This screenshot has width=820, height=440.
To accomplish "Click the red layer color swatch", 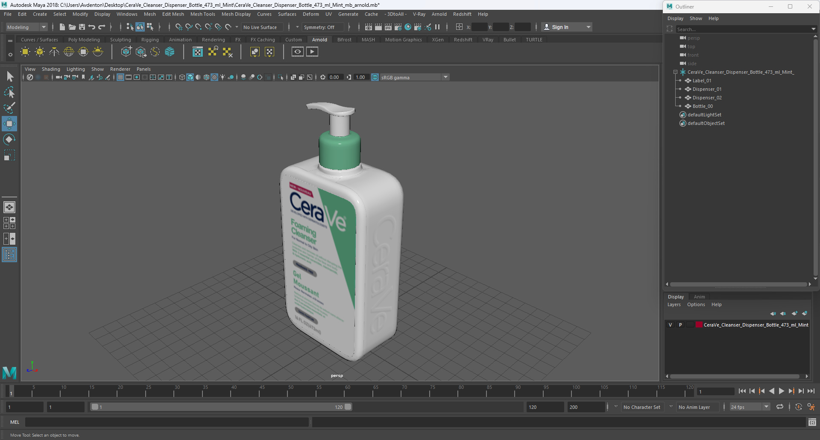I will point(699,325).
